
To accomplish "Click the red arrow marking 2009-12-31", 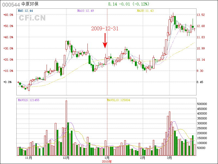I will 105,40.
